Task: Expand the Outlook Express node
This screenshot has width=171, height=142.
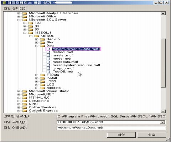Action: coord(19,111)
